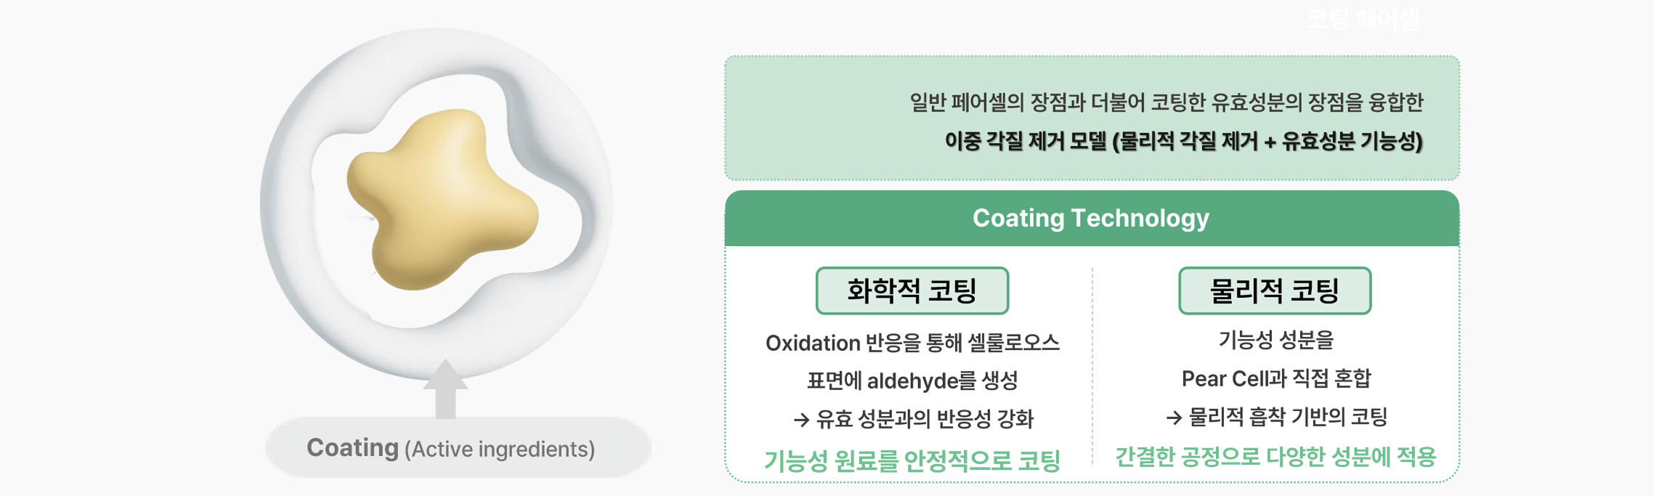Click the word Coating in the gray label

click(x=352, y=448)
